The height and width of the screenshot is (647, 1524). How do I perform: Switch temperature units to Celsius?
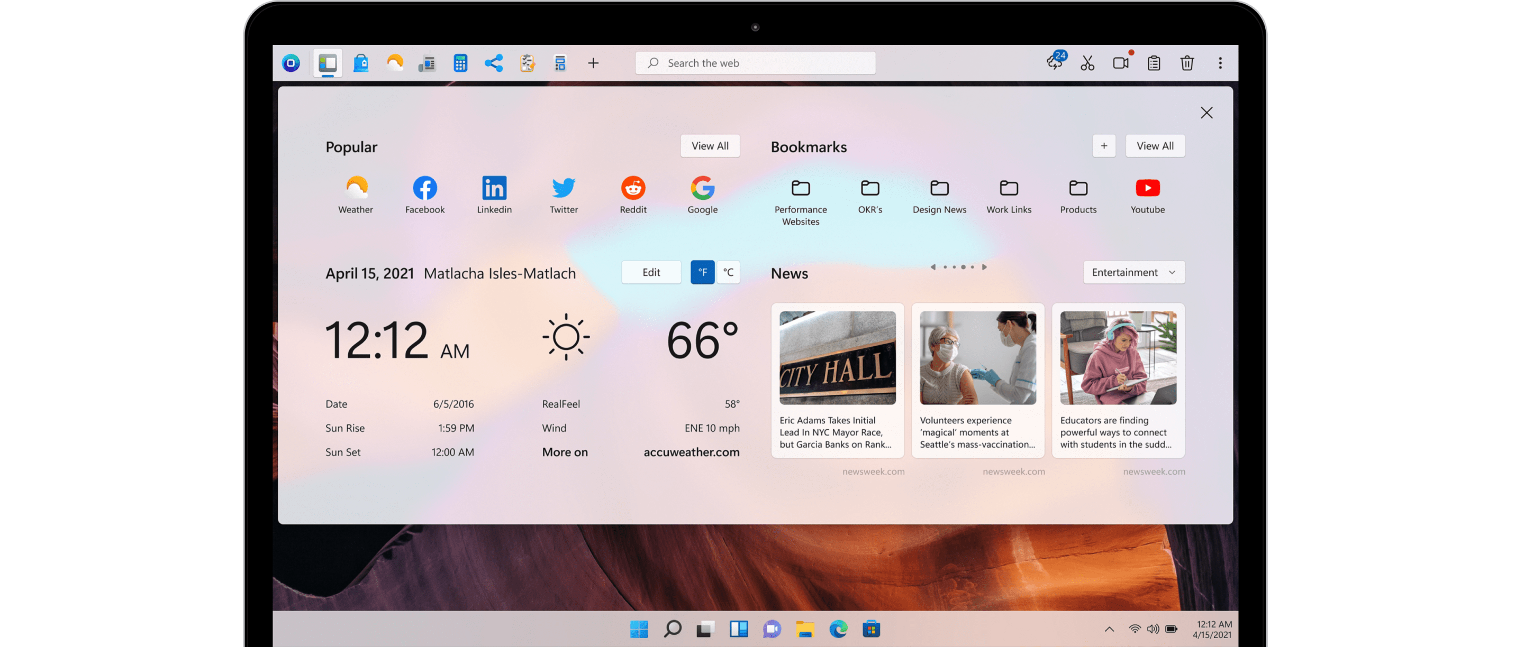(x=728, y=272)
